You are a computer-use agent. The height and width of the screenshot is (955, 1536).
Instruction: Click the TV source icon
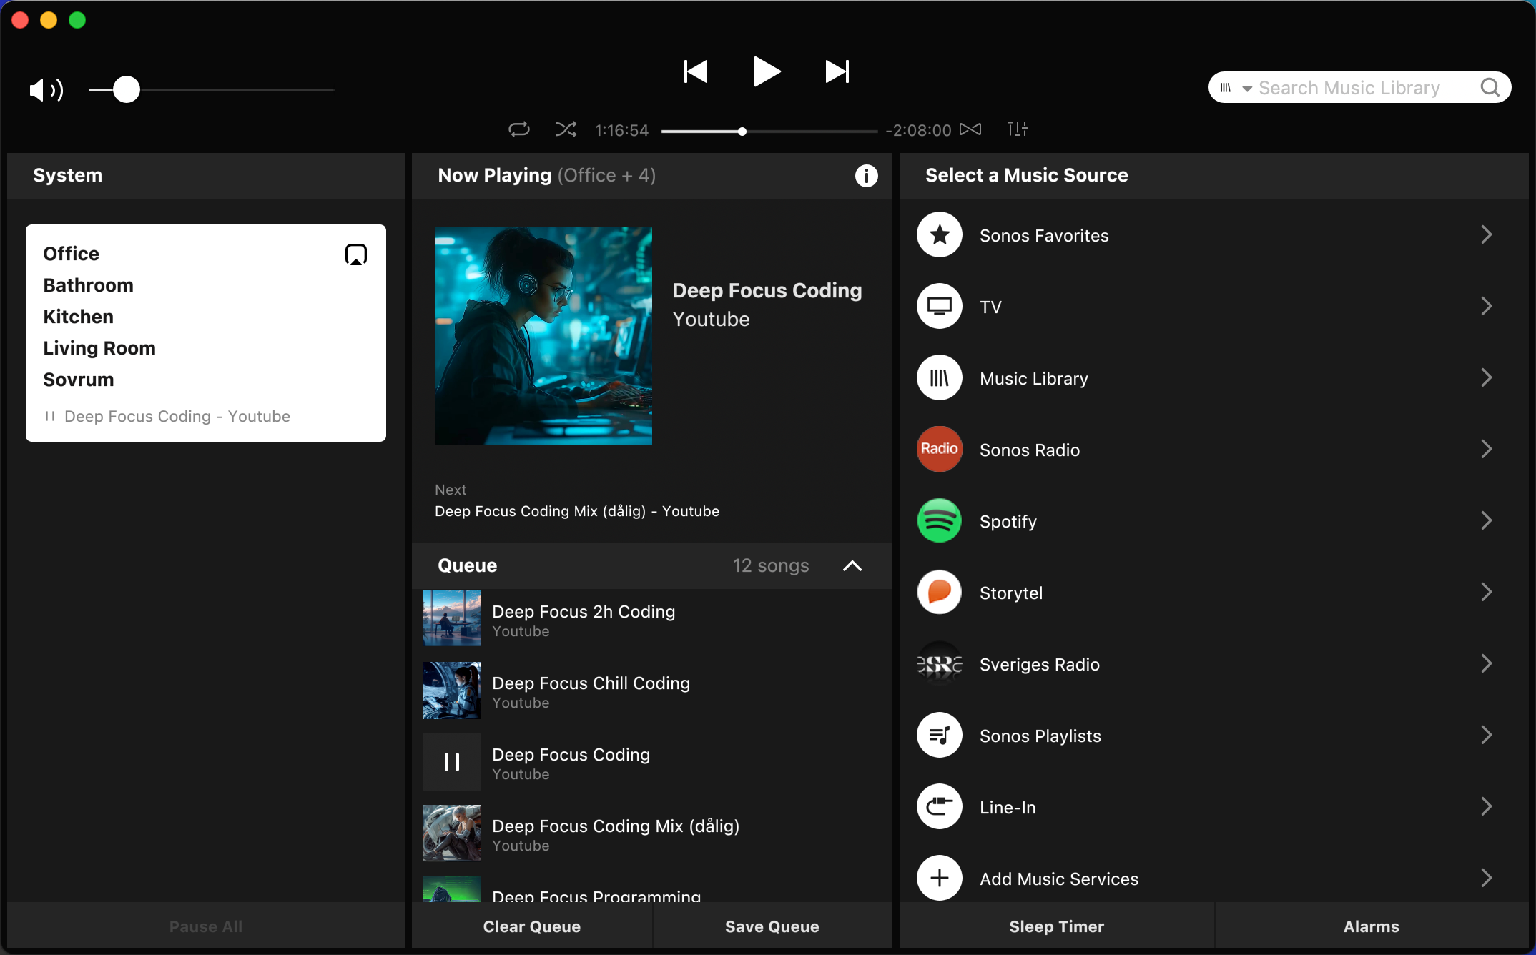[x=940, y=306]
